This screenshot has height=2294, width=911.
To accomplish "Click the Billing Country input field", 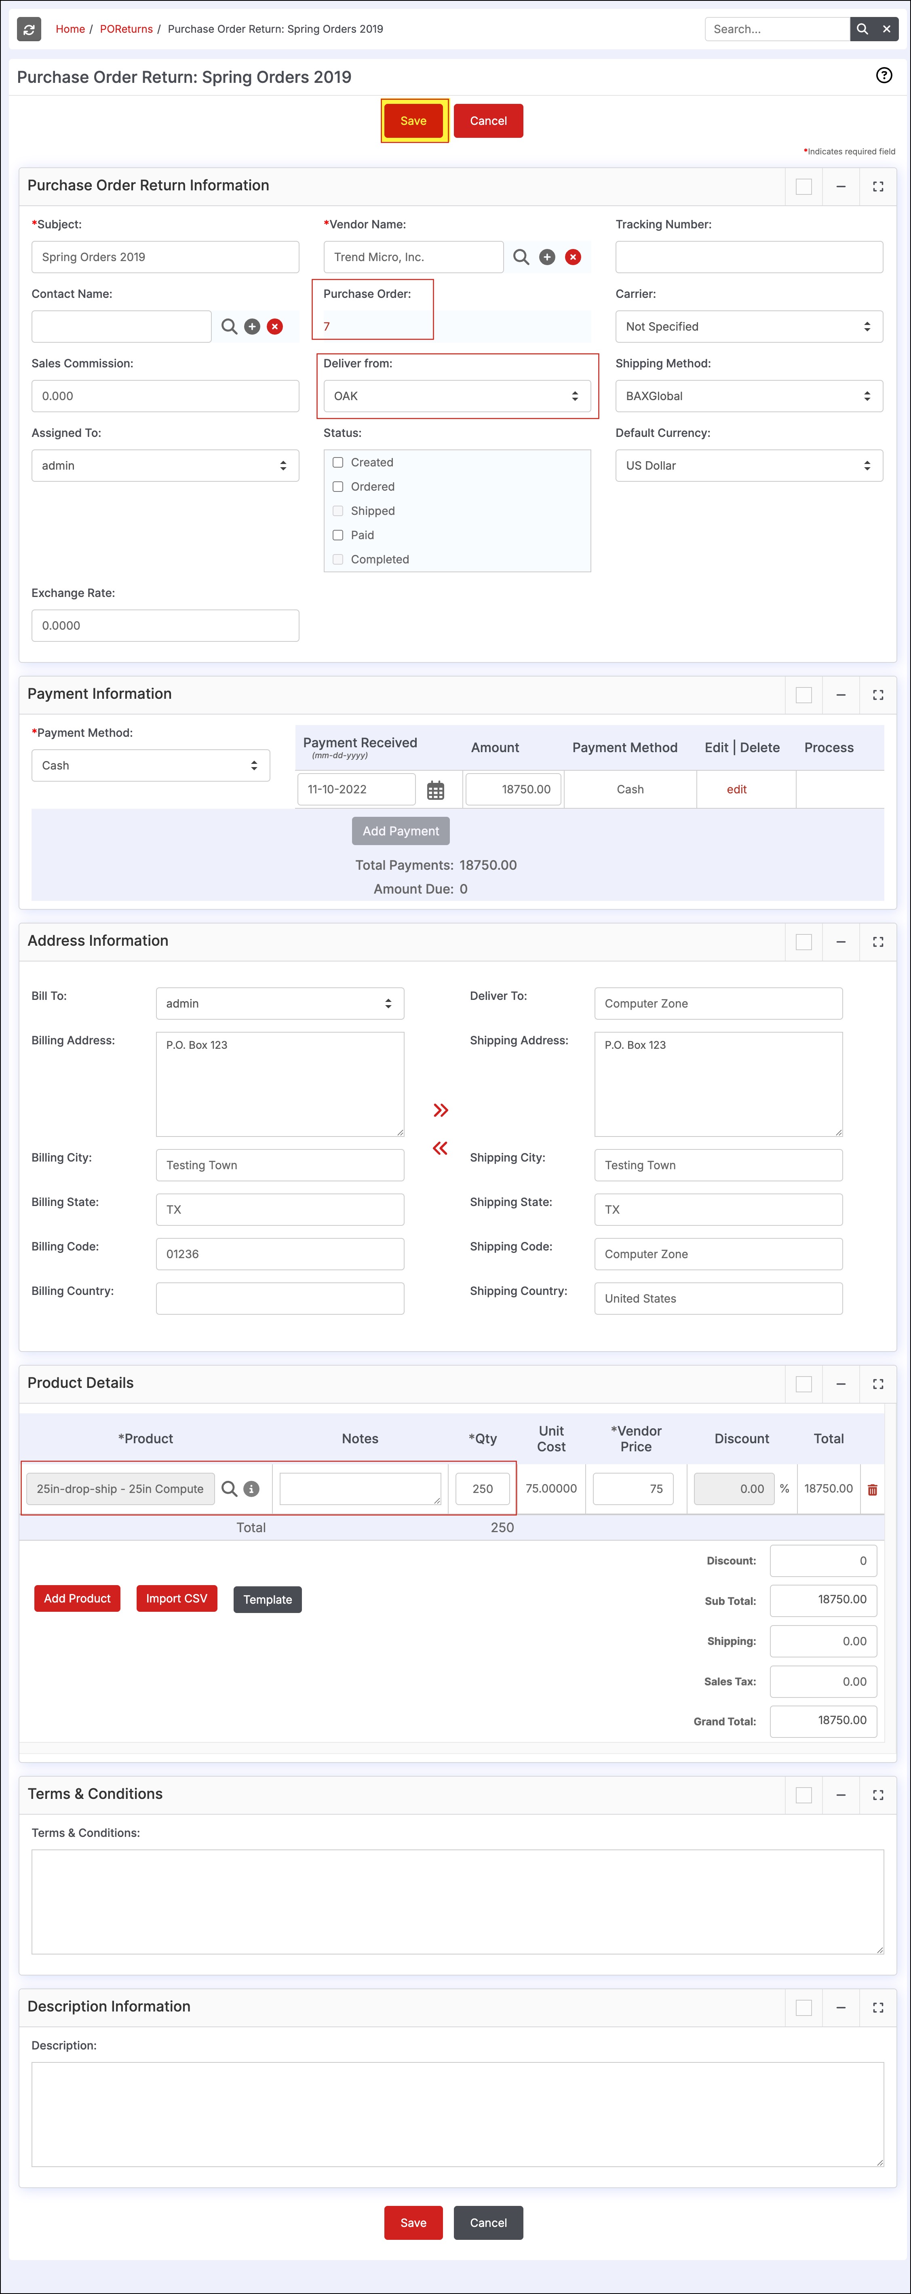I will click(280, 1299).
